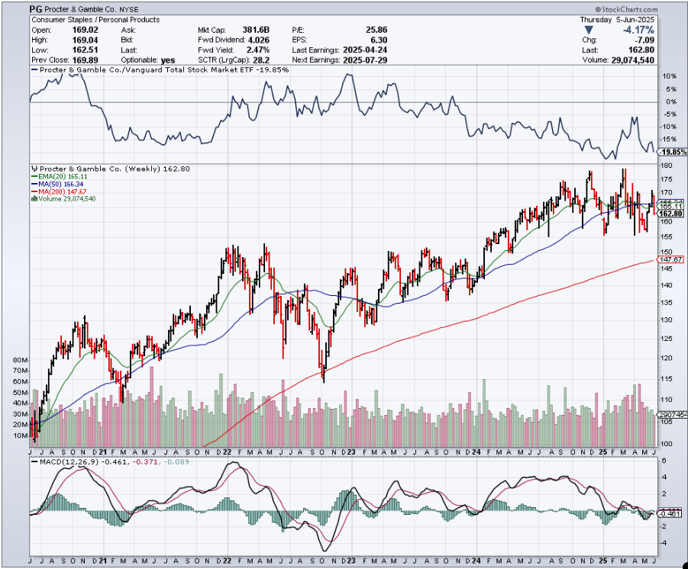Click the -0.461 MACD value tag on right axis
Screen dimensions: 688x569
point(670,514)
